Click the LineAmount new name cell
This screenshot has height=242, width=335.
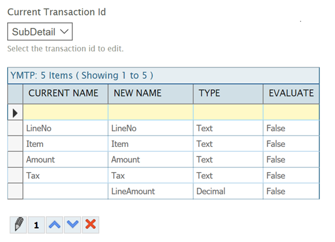[151, 191]
